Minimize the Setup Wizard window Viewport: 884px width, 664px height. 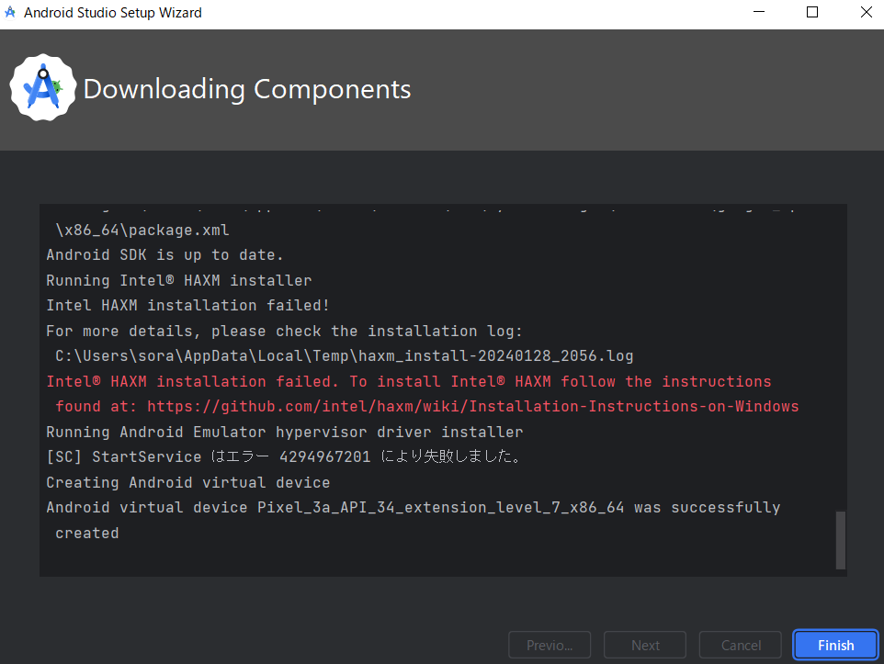coord(759,13)
